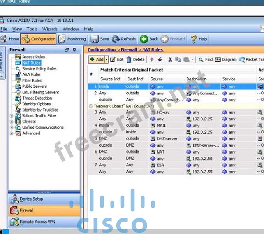Expand the Botnet Traffic Filter node

pyautogui.click(x=11, y=116)
